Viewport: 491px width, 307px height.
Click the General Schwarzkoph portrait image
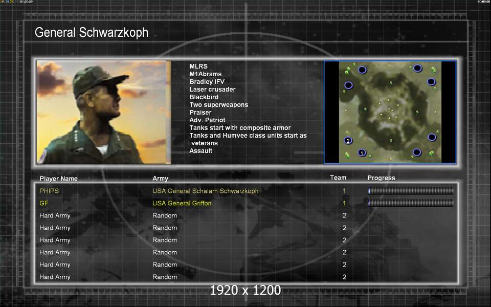[x=104, y=112]
